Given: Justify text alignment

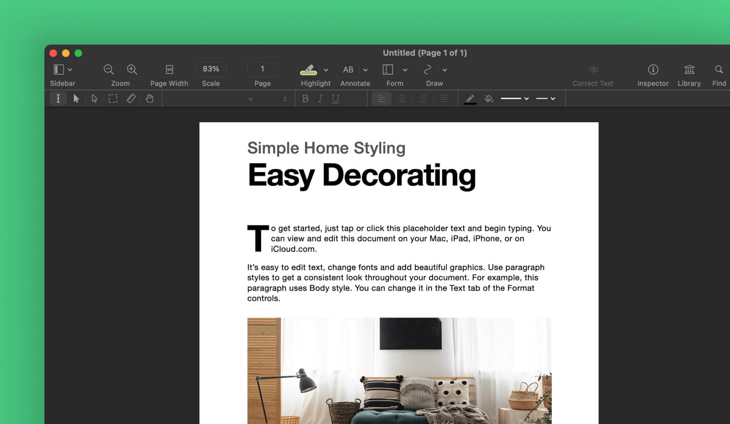Looking at the screenshot, I should [444, 99].
